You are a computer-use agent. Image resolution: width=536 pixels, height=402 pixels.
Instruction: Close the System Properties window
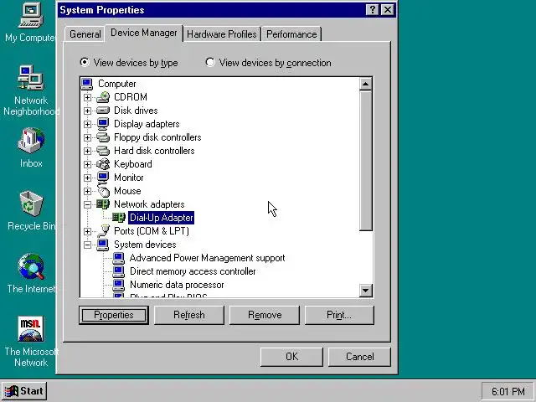(x=387, y=10)
